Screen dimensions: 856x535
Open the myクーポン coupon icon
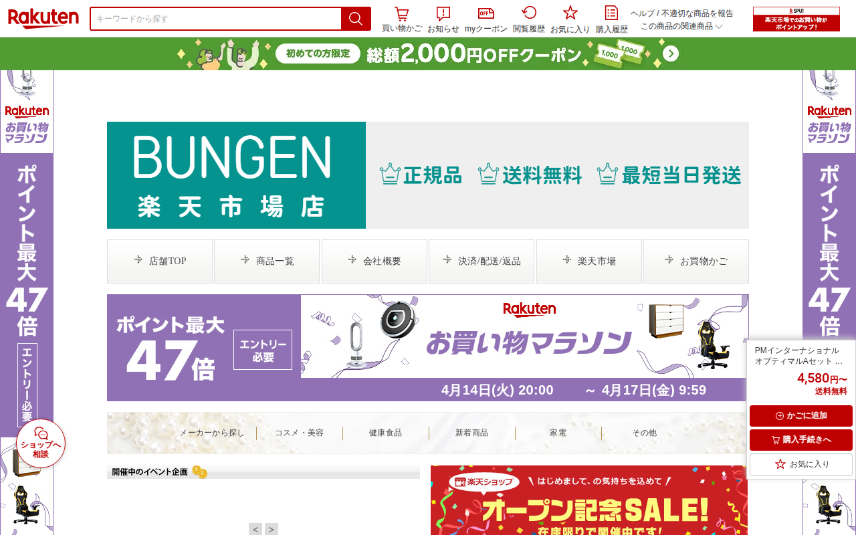486,19
